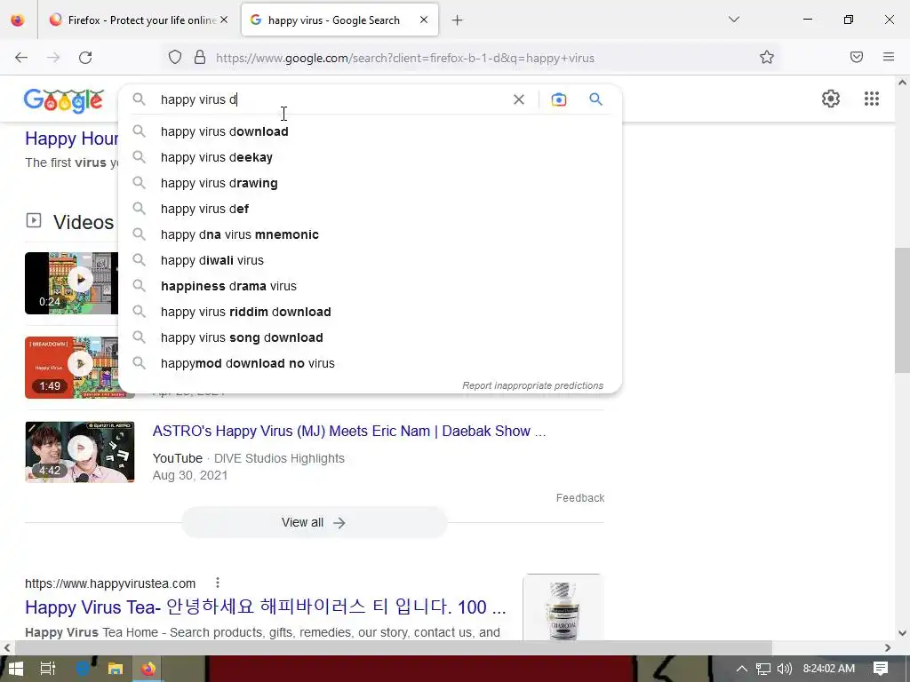Submit search with blue magnifier icon
The image size is (910, 682).
coord(596,99)
